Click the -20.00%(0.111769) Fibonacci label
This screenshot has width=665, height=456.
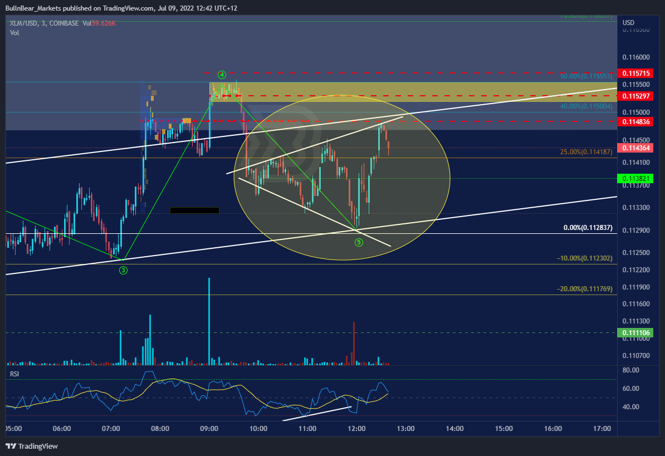coord(584,288)
